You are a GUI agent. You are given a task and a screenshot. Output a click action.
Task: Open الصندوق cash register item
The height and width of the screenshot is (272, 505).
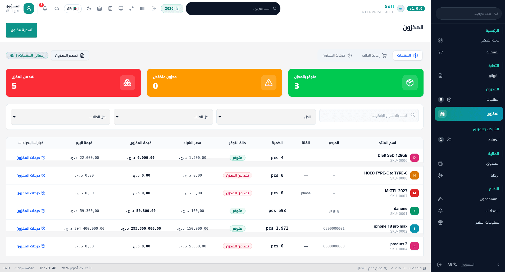click(469, 164)
